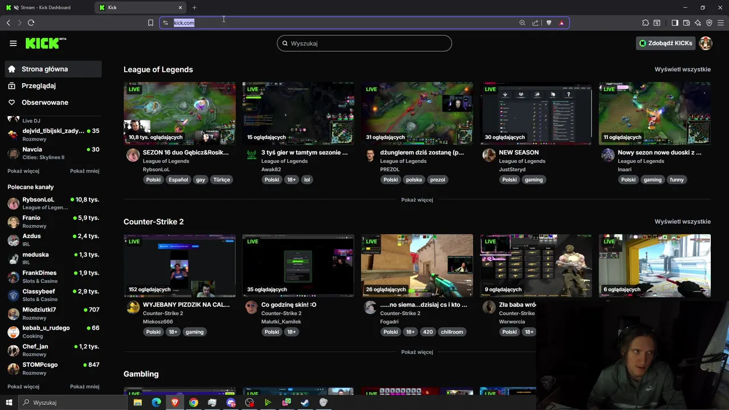The height and width of the screenshot is (410, 729).
Task: Open Azdus channel in recommended list
Action: coord(54,240)
